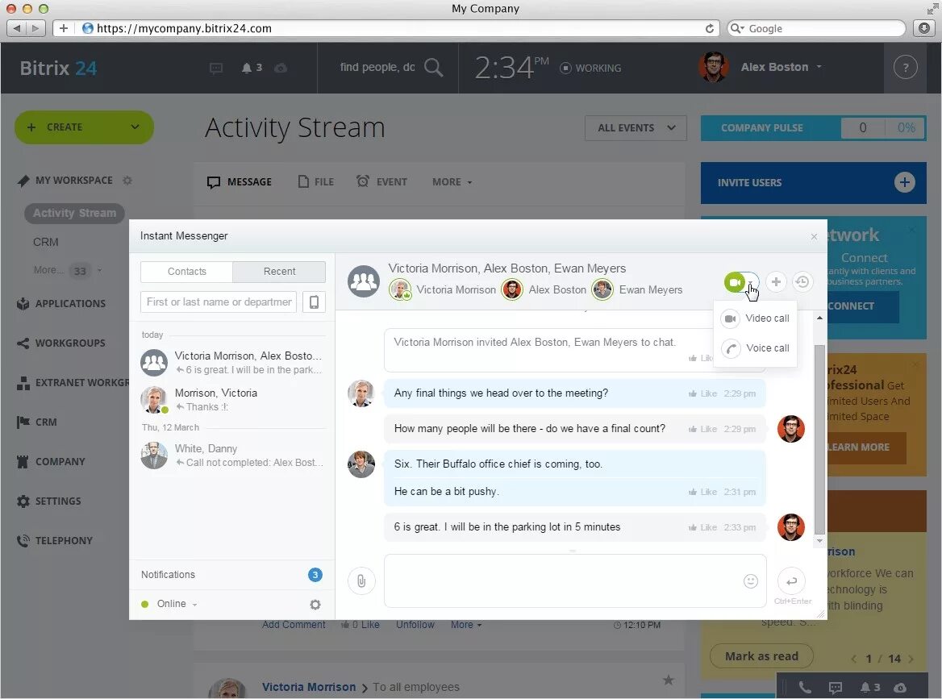942x699 pixels.
Task: Click the group chat avatar icon in header
Action: (x=364, y=281)
